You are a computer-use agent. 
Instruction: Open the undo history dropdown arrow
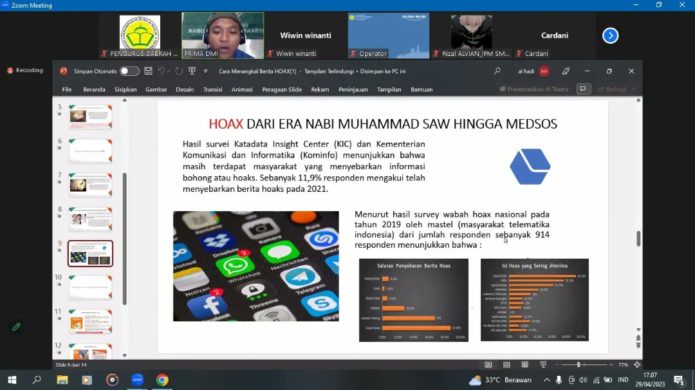169,71
